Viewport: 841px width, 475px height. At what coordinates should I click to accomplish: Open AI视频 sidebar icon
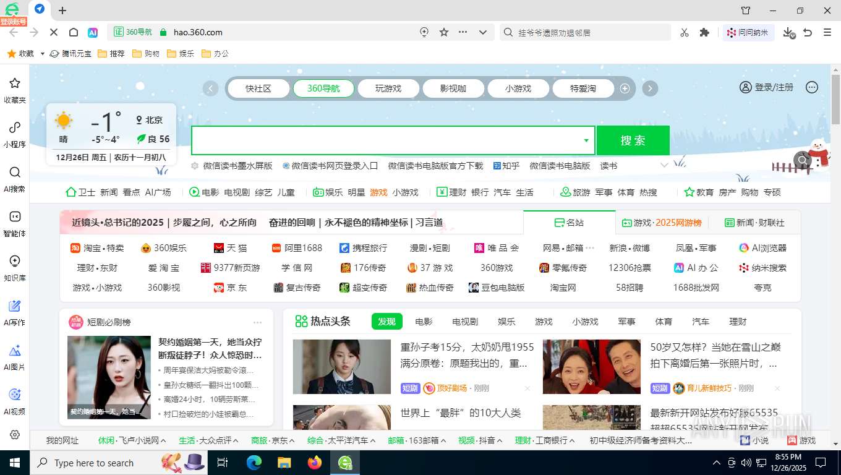pos(15,395)
